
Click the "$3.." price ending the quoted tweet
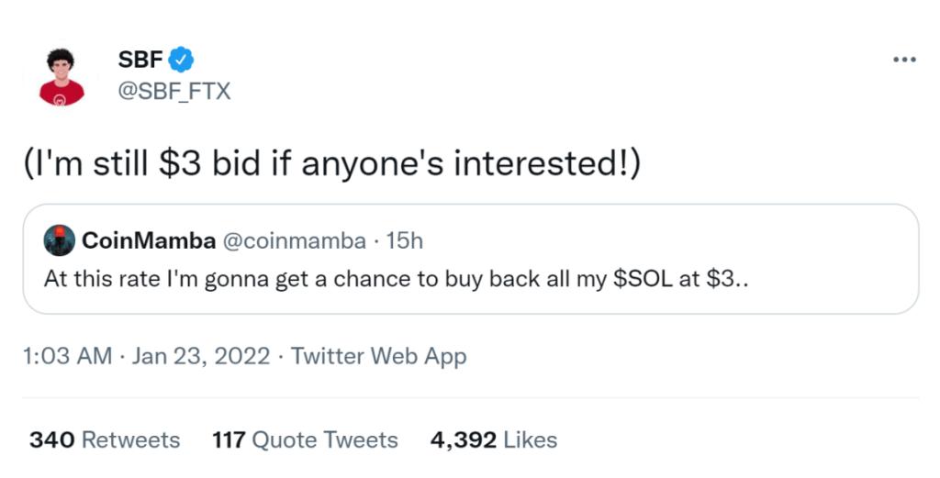[x=729, y=279]
